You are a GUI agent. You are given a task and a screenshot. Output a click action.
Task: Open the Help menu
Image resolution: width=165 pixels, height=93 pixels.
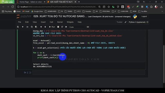pos(80,22)
